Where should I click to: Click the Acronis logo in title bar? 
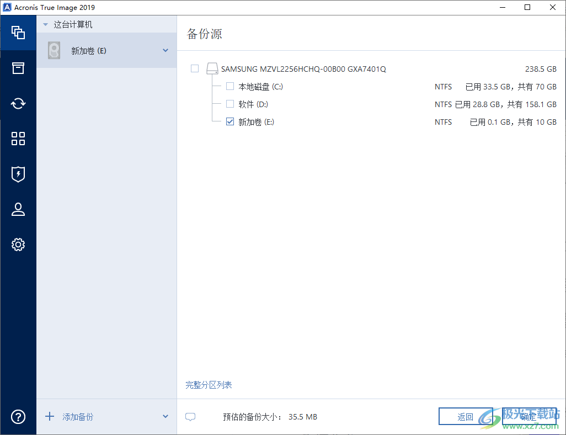click(7, 7)
